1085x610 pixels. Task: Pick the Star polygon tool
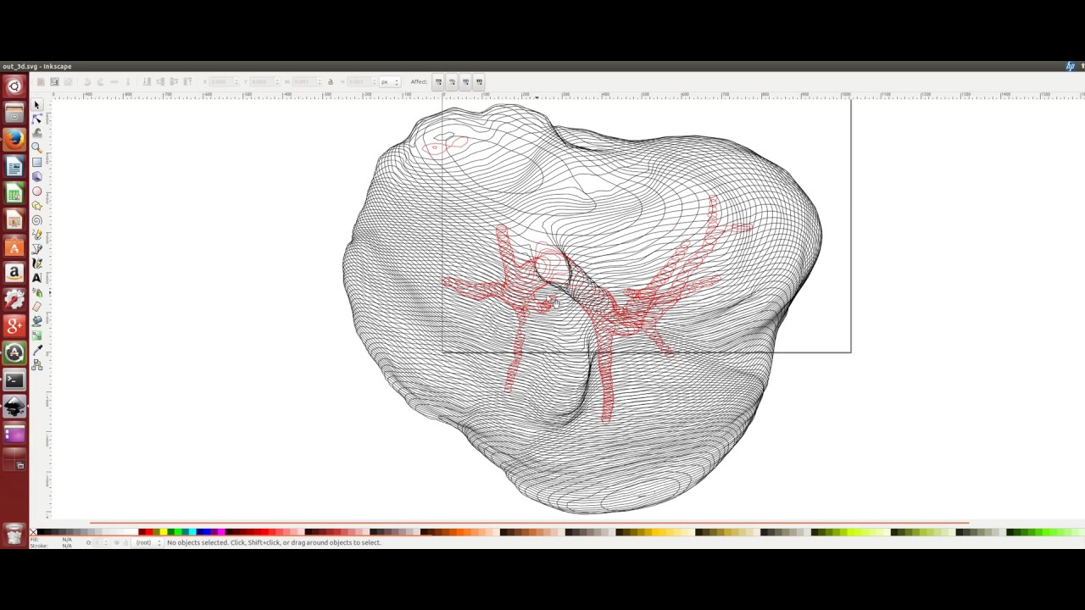36,206
